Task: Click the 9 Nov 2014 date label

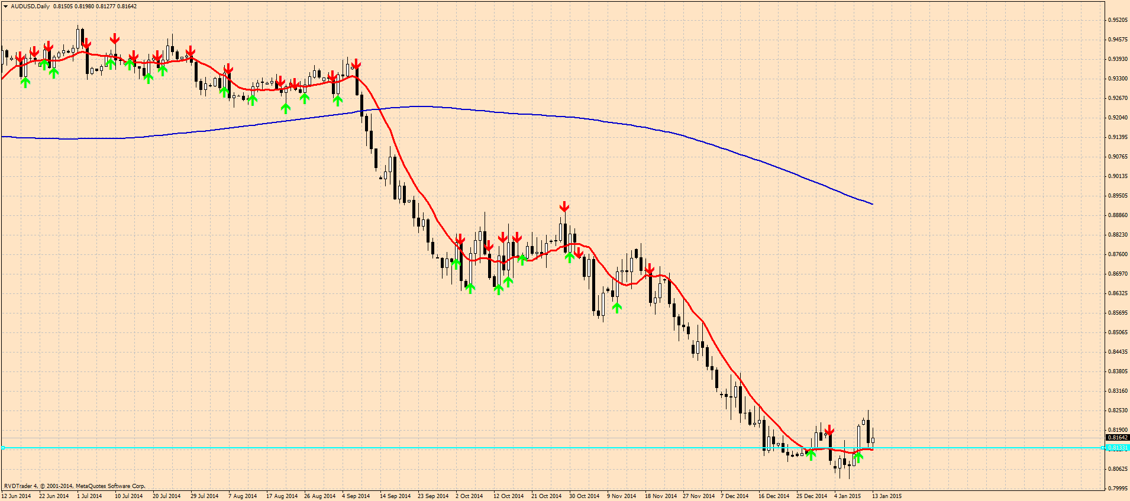Action: (x=621, y=496)
